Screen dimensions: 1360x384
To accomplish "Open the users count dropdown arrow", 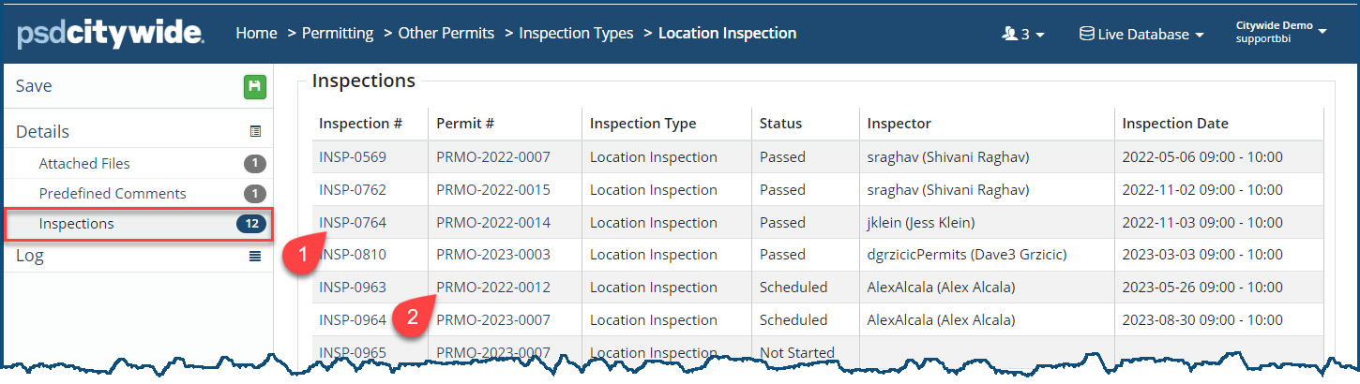I will click(1040, 36).
